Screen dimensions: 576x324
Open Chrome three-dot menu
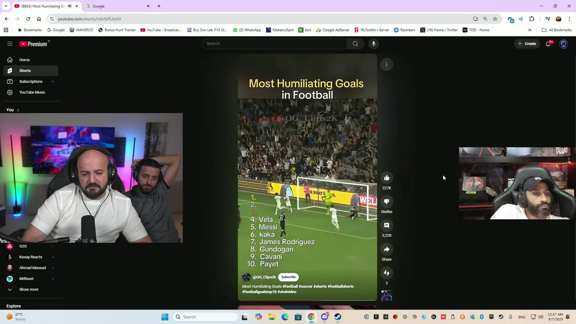(x=569, y=19)
